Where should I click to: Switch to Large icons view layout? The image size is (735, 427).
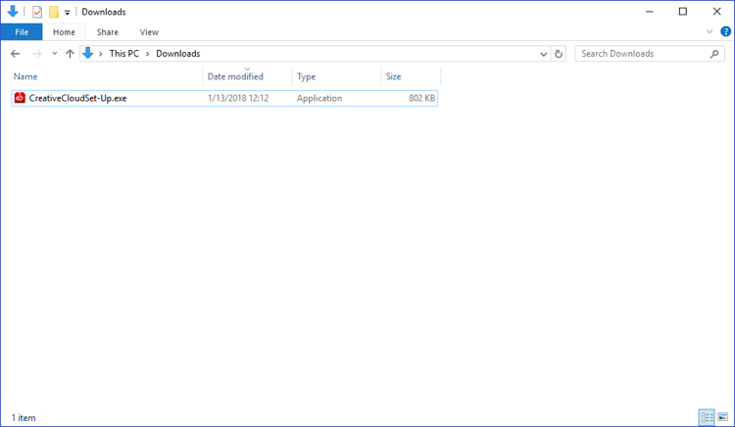[723, 417]
